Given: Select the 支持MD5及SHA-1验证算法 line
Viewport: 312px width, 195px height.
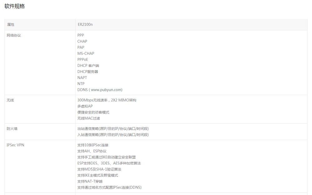Looking at the screenshot, I should (99, 169).
